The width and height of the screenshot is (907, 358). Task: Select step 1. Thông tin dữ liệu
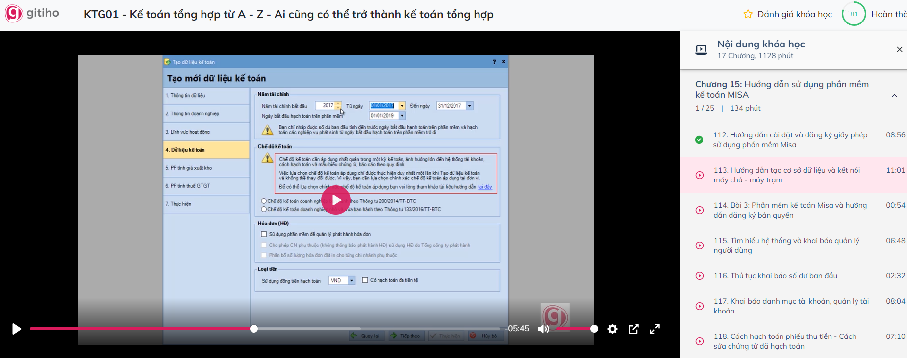[206, 95]
